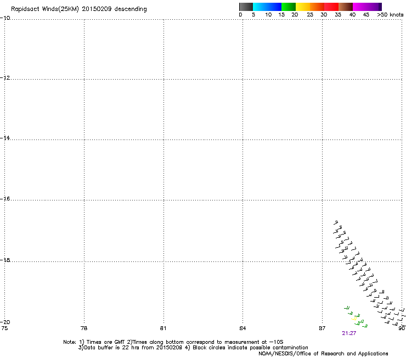
Task: Click the '84' longitude axis label
Action: point(243,328)
